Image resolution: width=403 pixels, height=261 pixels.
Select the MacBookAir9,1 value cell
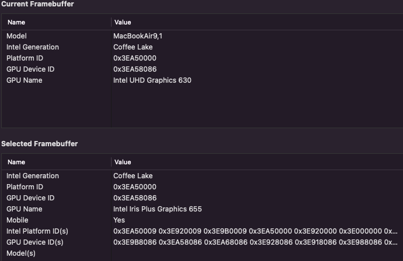[x=138, y=36]
